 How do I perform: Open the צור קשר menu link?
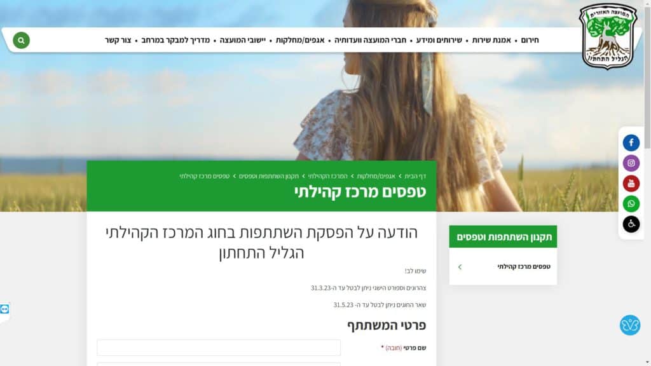coord(118,40)
